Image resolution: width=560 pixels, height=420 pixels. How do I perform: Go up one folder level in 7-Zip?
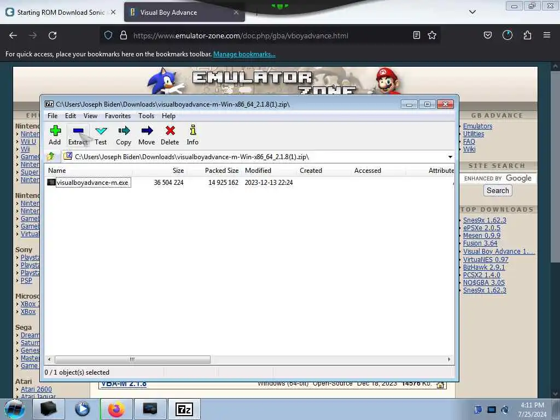51,156
